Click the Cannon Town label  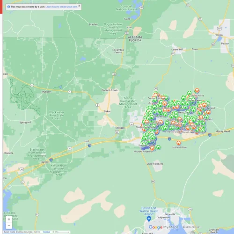110,90
